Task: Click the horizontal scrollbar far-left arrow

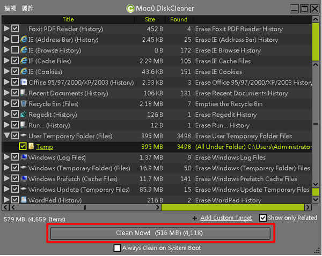Action: point(5,207)
